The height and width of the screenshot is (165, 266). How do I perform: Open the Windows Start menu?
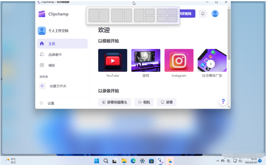(x=97, y=161)
